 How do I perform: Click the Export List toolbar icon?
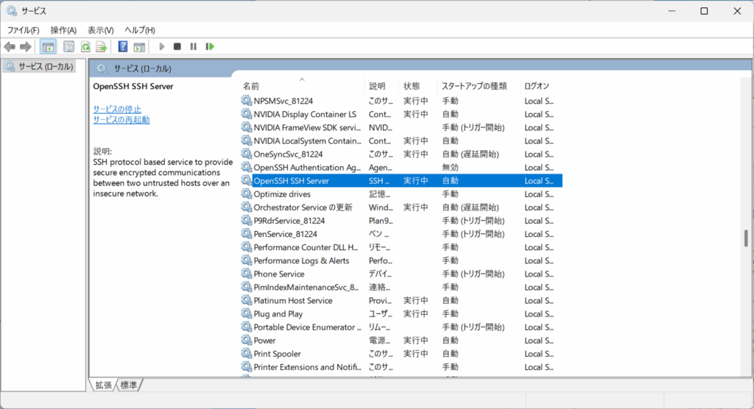point(102,46)
